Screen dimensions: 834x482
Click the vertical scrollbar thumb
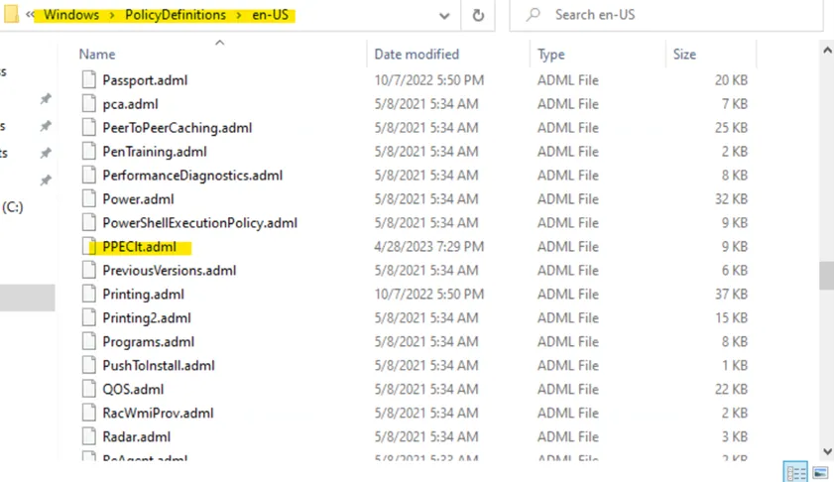tap(826, 276)
